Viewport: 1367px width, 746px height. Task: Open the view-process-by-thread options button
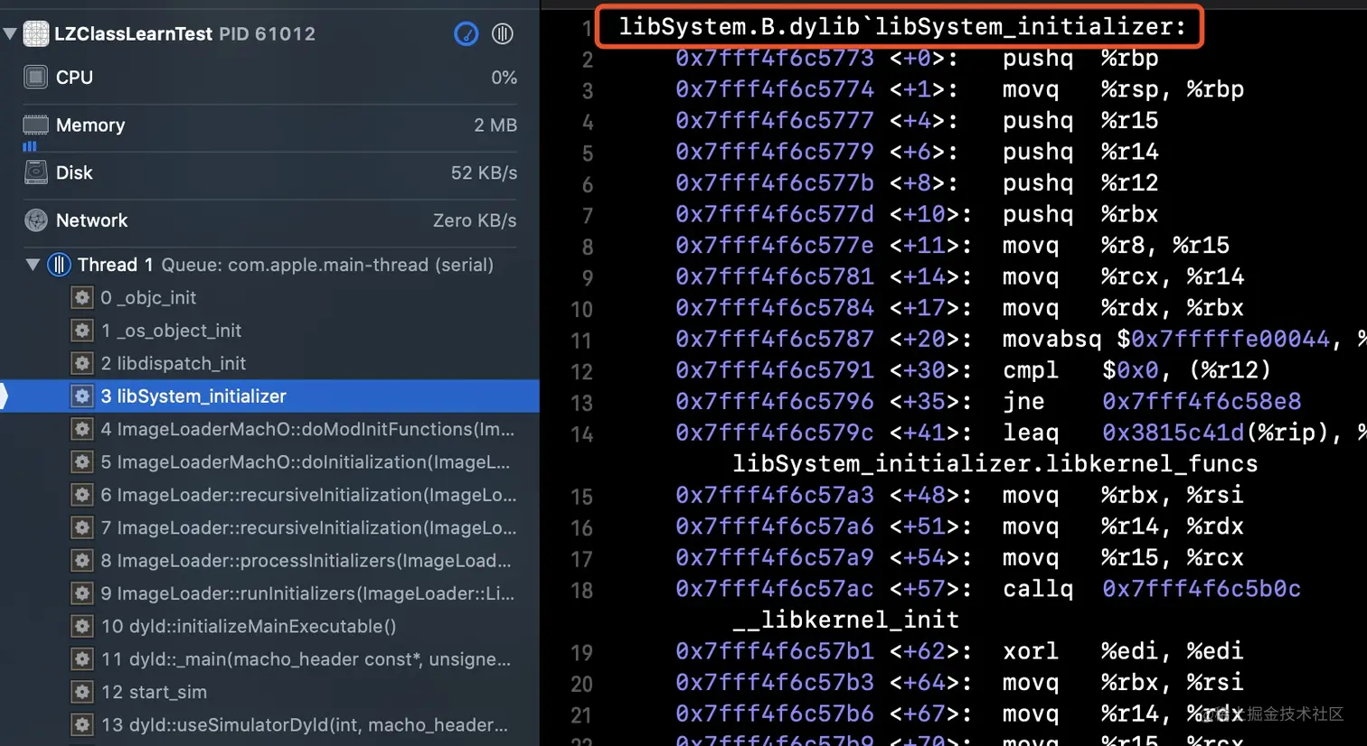tap(503, 34)
